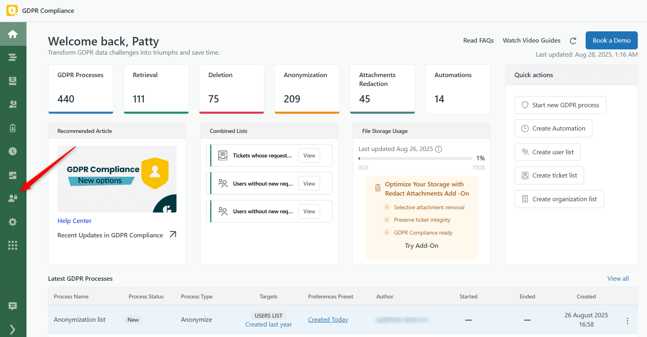Click the Anonymize process type cell
The image size is (647, 337).
click(197, 320)
